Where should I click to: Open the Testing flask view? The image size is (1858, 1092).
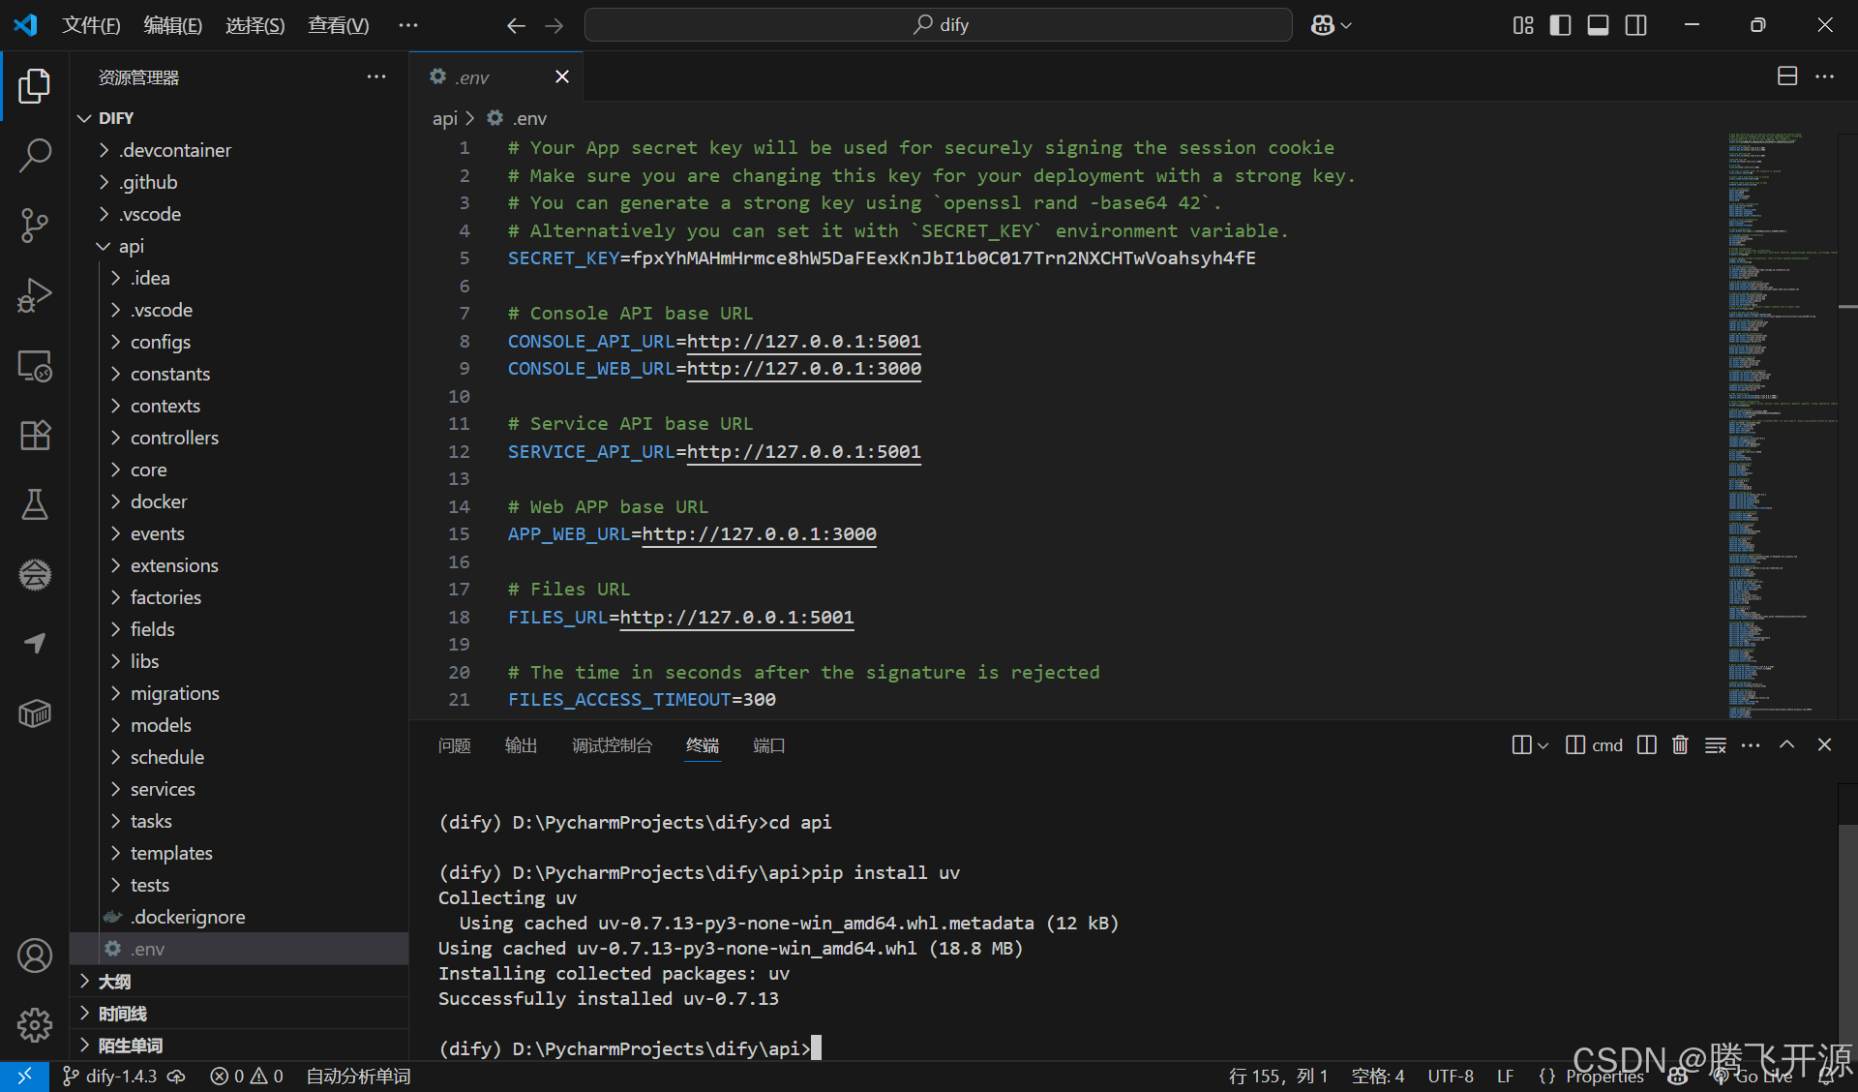click(x=35, y=504)
